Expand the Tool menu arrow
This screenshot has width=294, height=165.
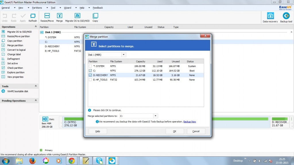click(60, 8)
